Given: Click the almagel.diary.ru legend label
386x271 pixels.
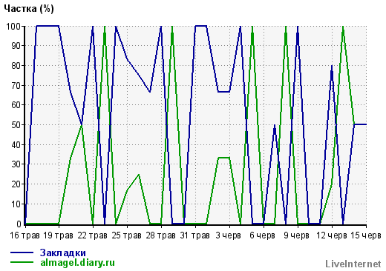Looking at the screenshot, I should click(x=77, y=262).
